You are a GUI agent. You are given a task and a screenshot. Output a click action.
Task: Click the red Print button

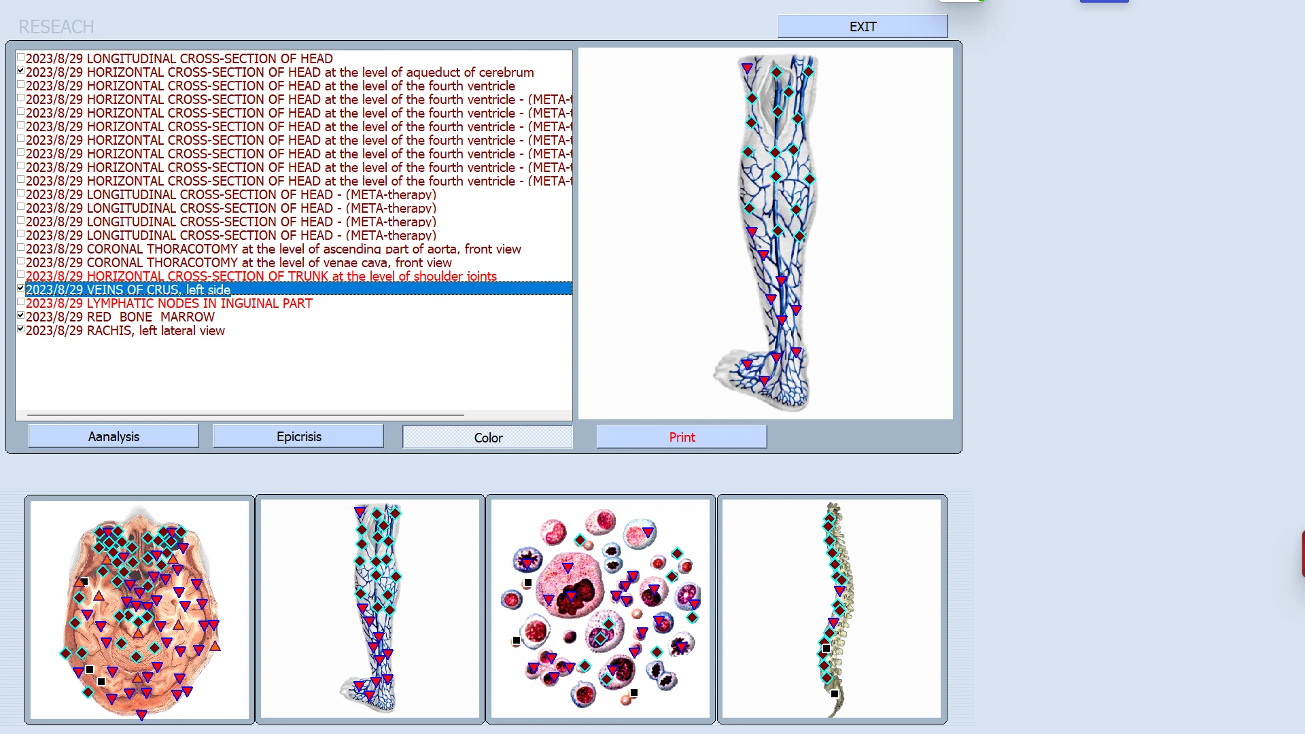pyautogui.click(x=681, y=437)
